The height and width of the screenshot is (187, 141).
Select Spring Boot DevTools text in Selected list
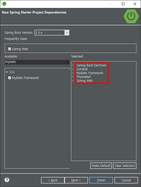click(x=91, y=65)
